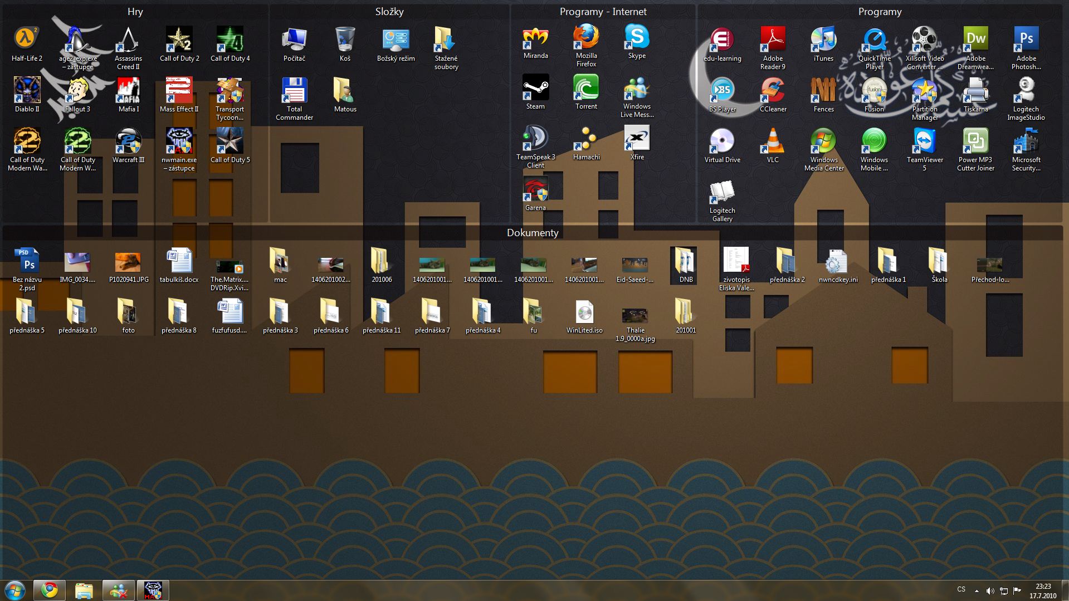
Task: Open the iTunes shortcut
Action: click(x=823, y=39)
